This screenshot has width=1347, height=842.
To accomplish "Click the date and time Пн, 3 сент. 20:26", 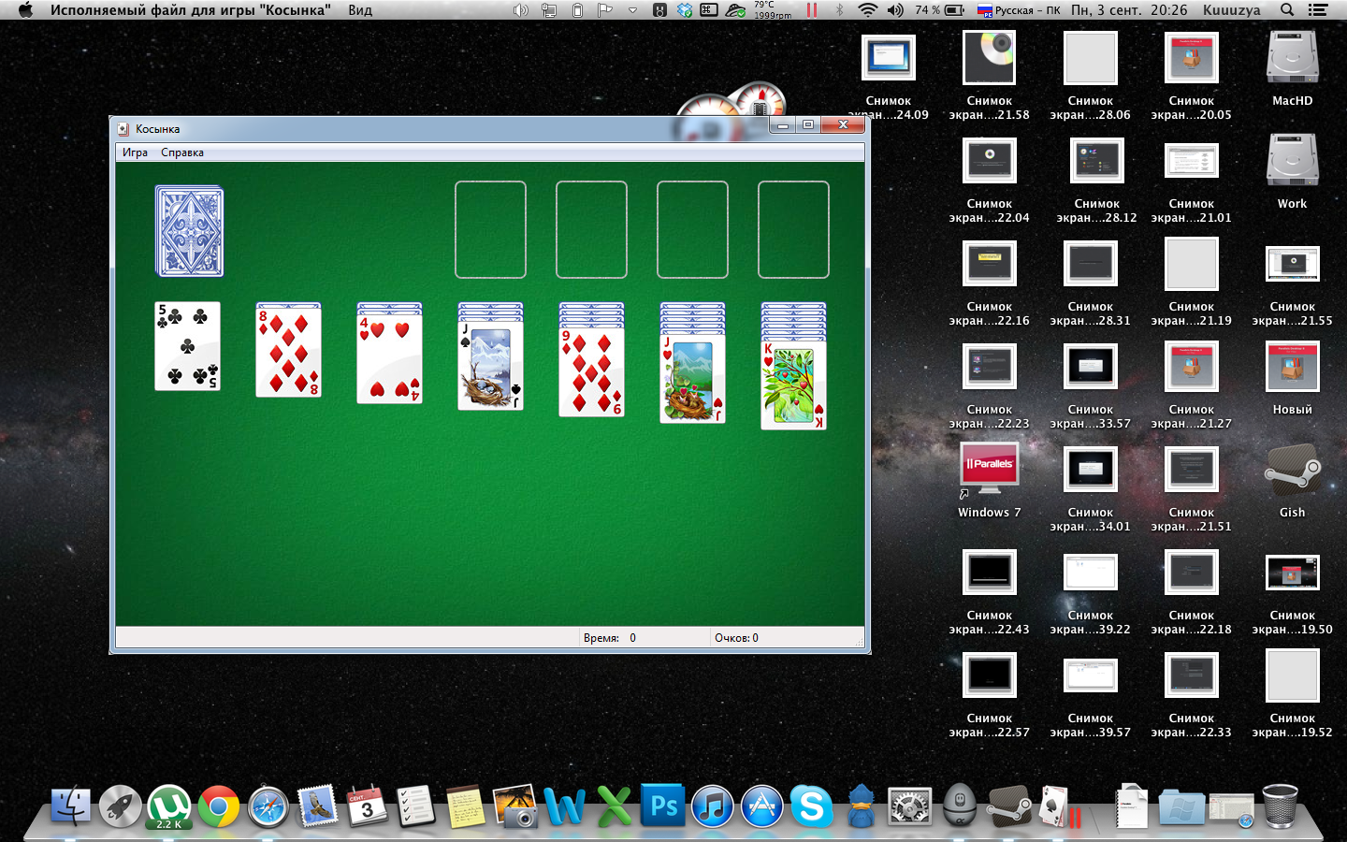I will tap(1129, 10).
